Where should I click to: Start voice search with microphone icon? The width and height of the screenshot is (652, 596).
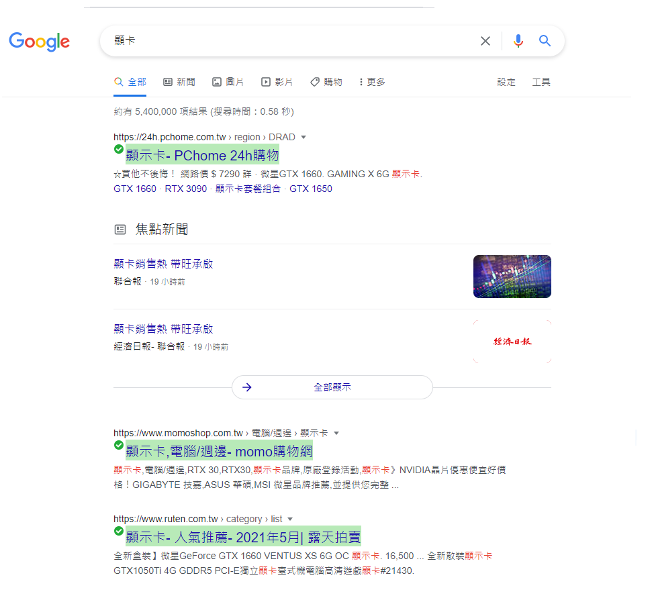[x=518, y=41]
